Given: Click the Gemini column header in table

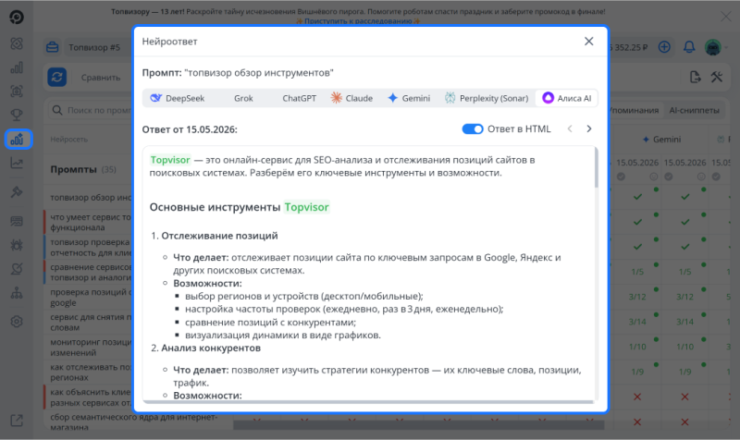Looking at the screenshot, I should [x=661, y=140].
